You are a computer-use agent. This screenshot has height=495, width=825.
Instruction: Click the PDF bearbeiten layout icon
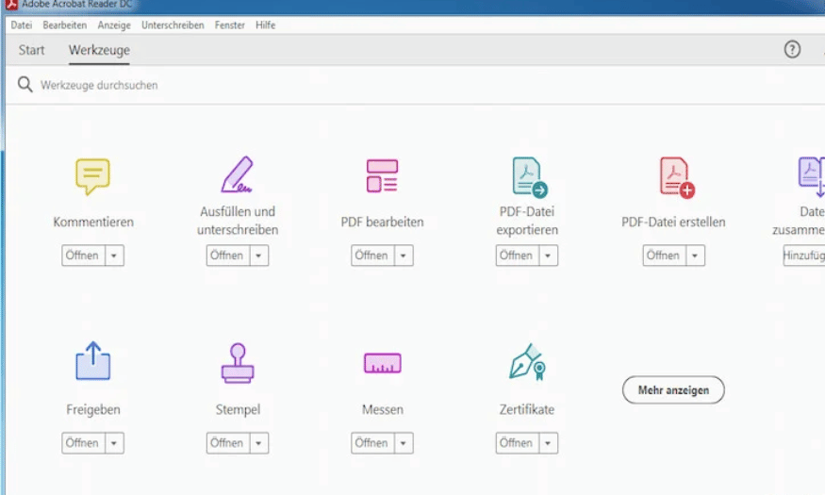[x=382, y=175]
